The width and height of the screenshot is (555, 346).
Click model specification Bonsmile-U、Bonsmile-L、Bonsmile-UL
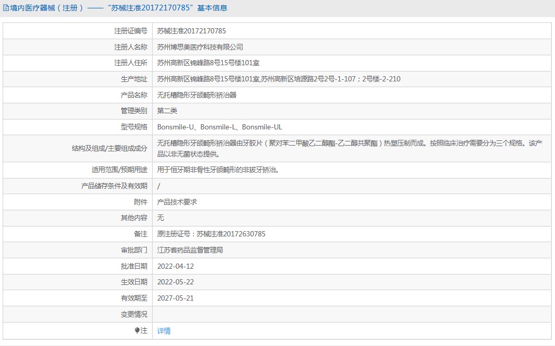(219, 127)
